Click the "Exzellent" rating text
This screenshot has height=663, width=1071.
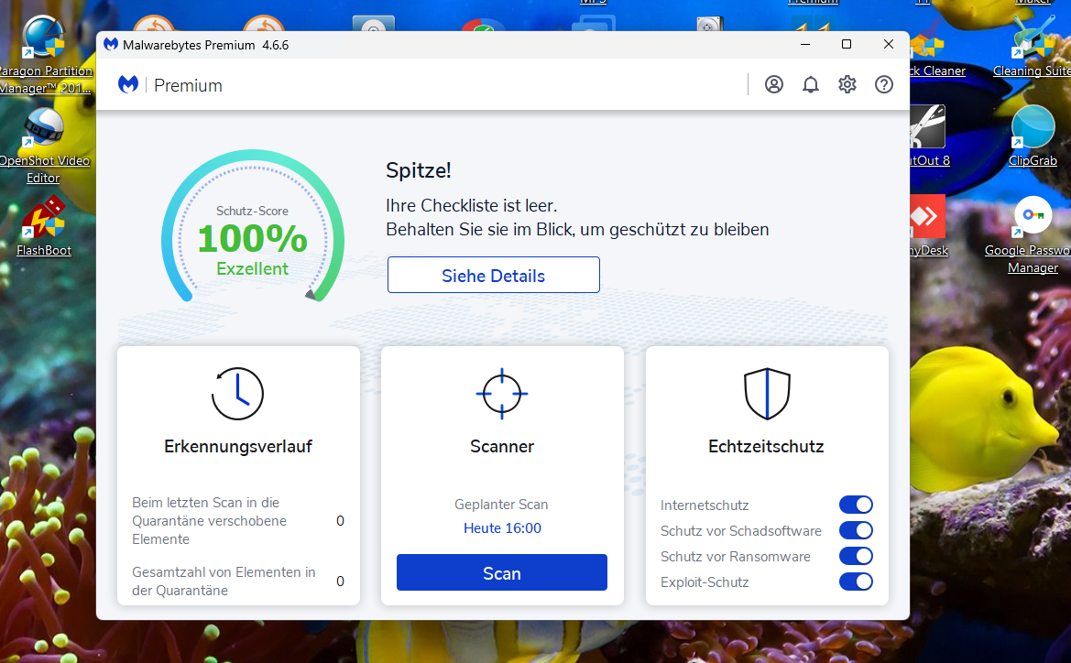pos(252,269)
